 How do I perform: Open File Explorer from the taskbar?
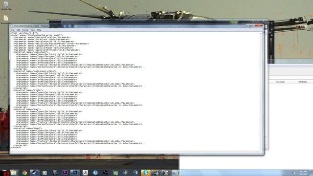[14, 173]
